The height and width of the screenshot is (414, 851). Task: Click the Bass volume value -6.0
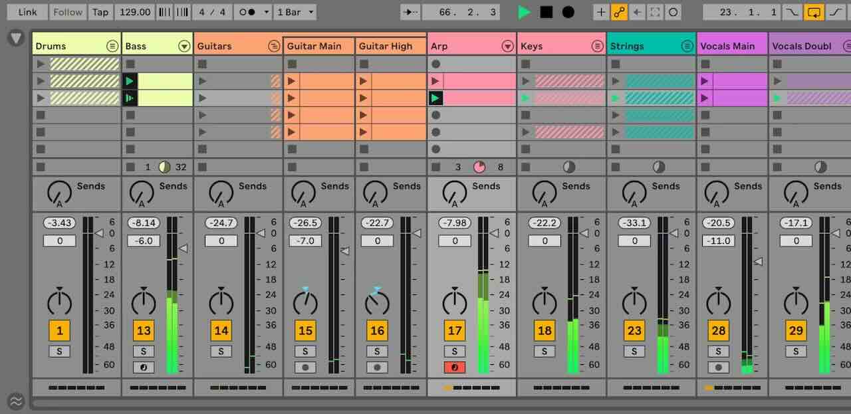[144, 241]
